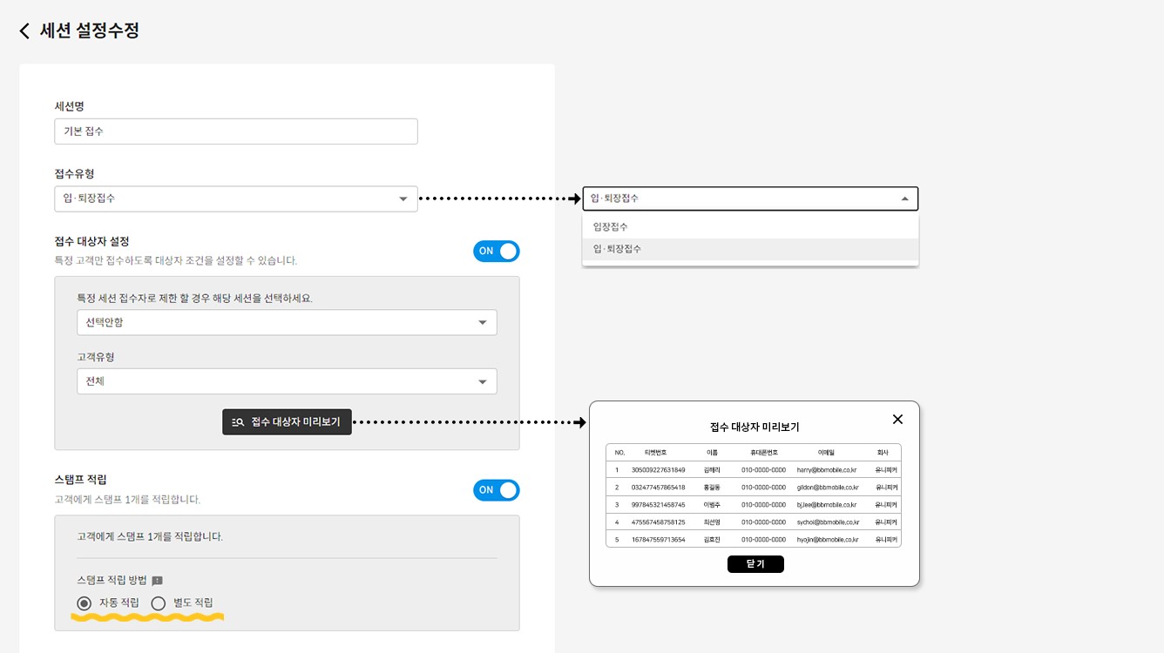Click the 이메일 column header in the table

(826, 453)
